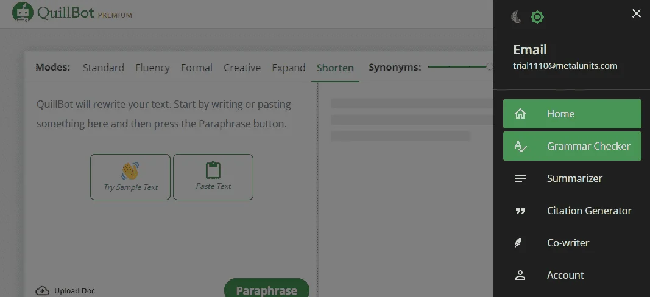Open Summarizer in the side menu
The height and width of the screenshot is (297, 650).
coord(572,178)
